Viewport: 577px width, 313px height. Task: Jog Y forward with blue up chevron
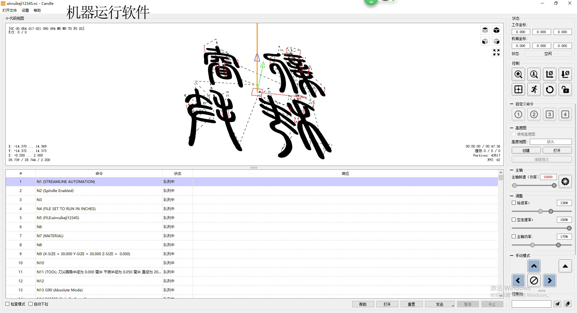(534, 266)
